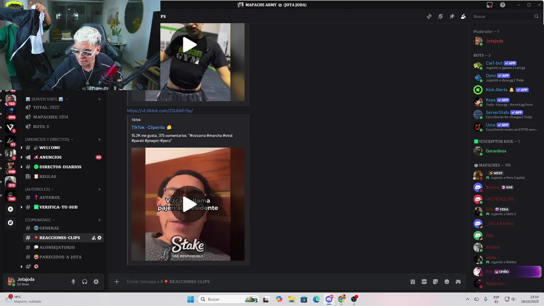The height and width of the screenshot is (306, 544).
Task: Collapse the ANUNCIOS Y DIRECTOS category
Action: pos(49,139)
